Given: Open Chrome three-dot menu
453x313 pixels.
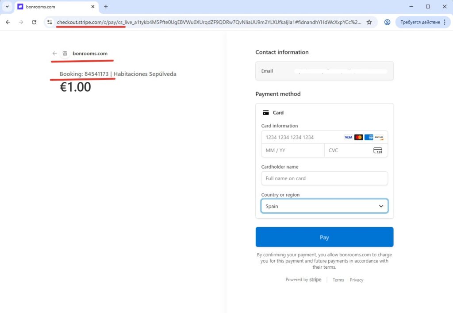Looking at the screenshot, I should click(x=445, y=22).
